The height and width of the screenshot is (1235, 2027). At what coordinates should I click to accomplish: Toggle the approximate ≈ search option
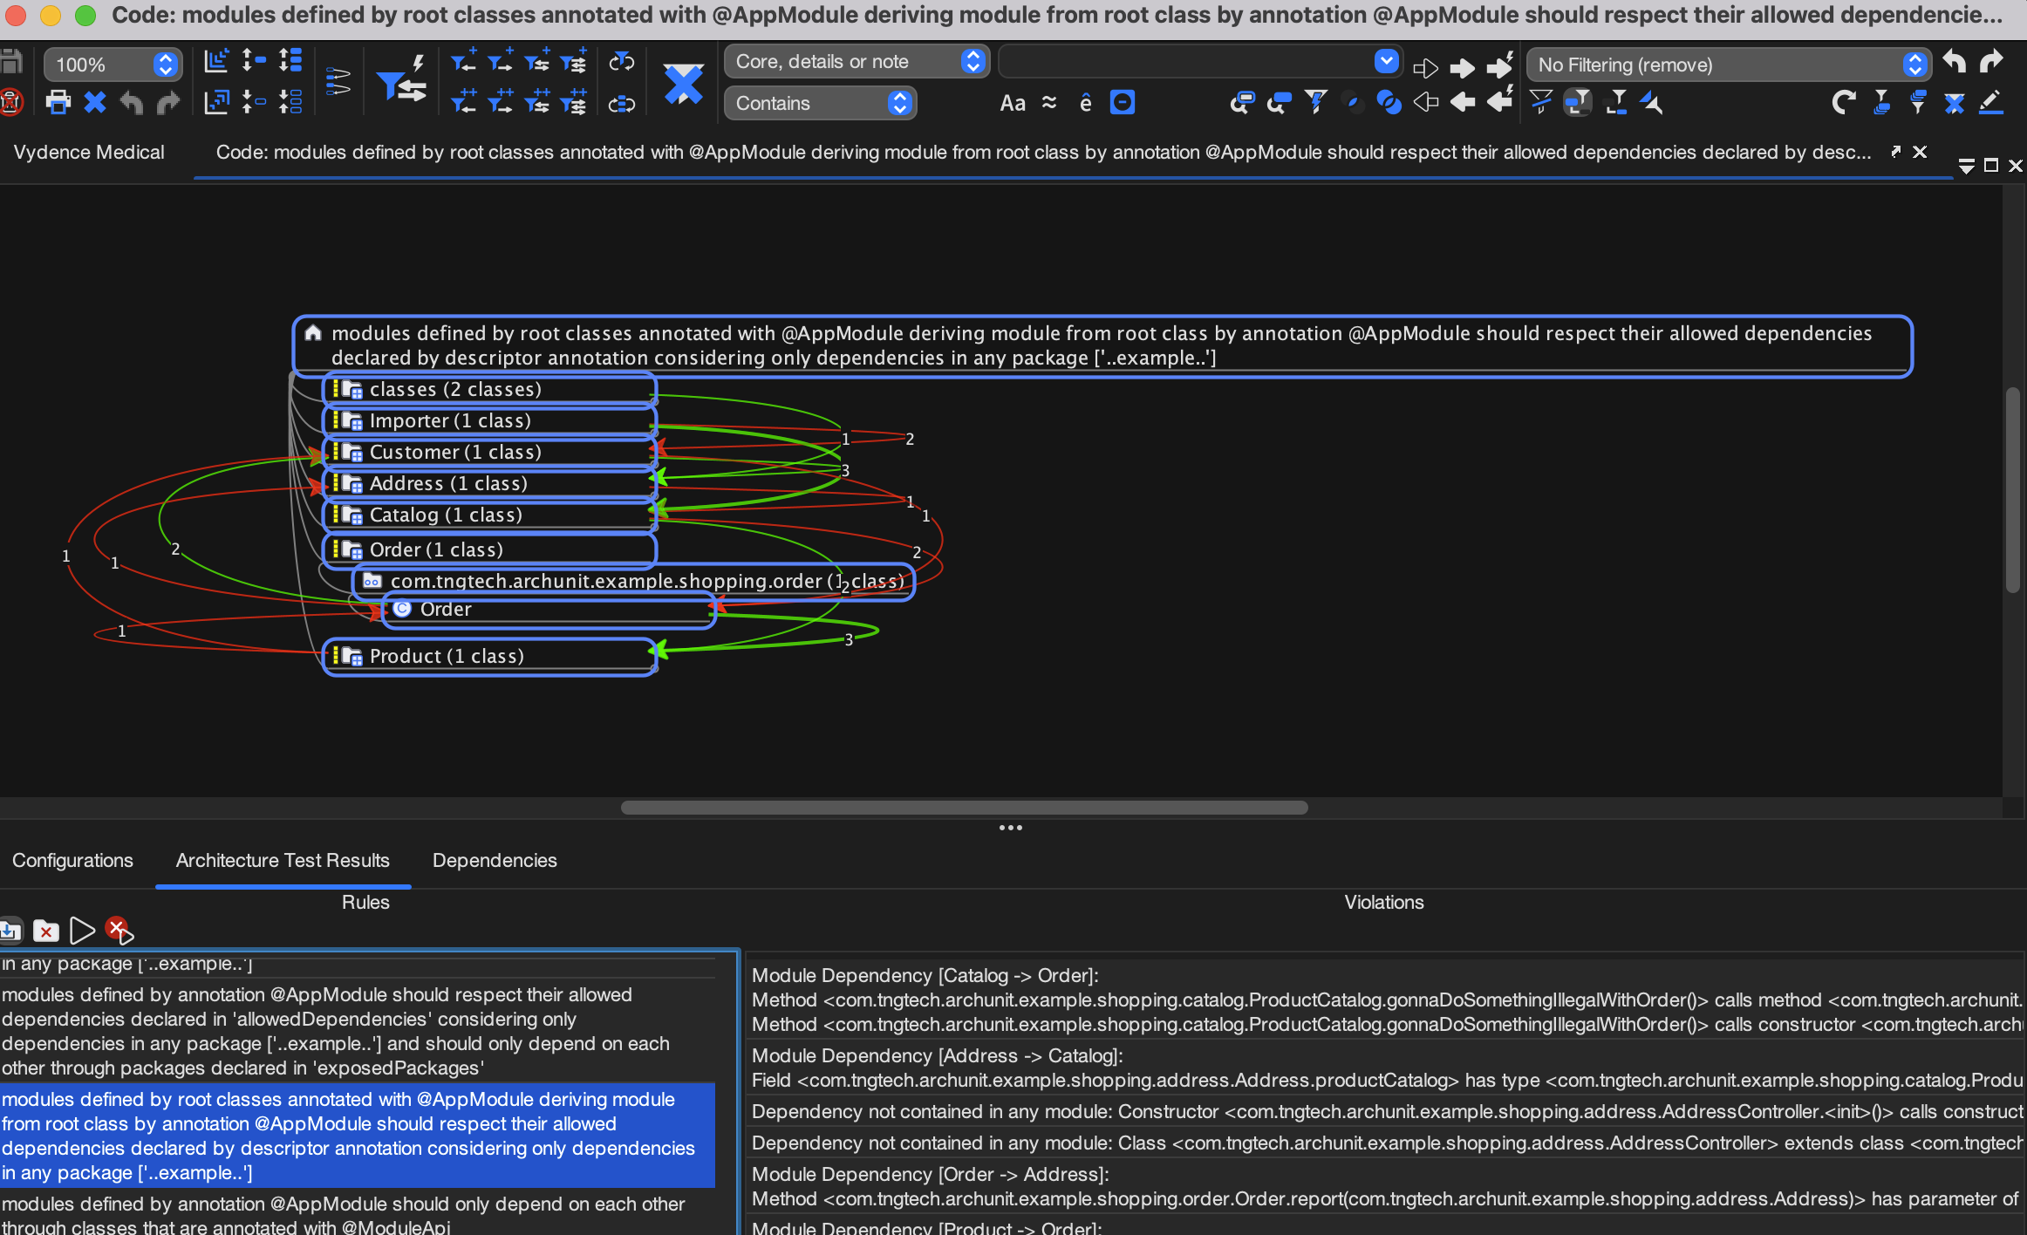tap(1049, 103)
